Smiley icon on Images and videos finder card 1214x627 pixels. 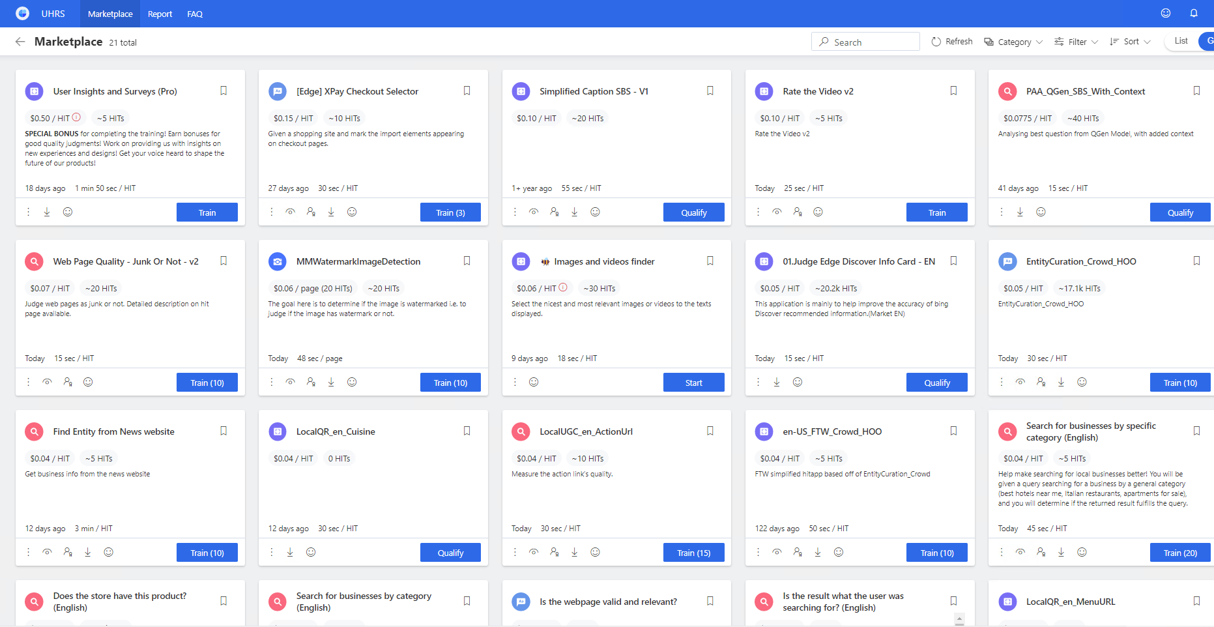534,382
